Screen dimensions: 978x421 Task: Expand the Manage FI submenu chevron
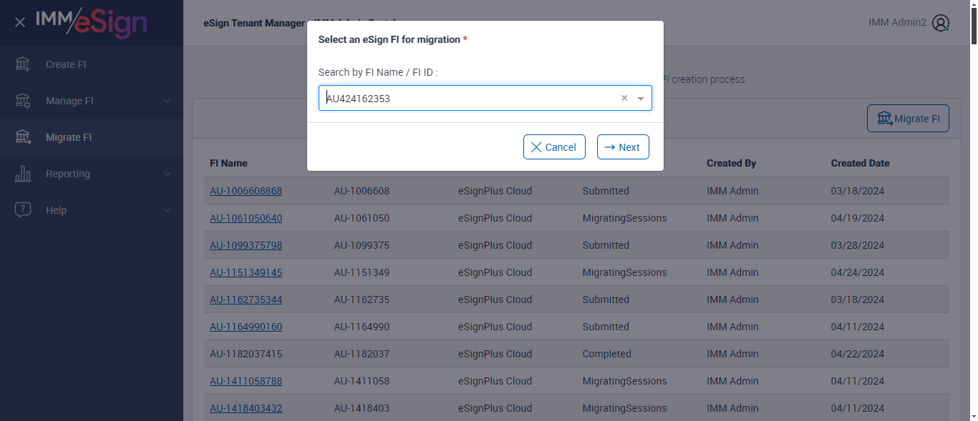pyautogui.click(x=168, y=101)
